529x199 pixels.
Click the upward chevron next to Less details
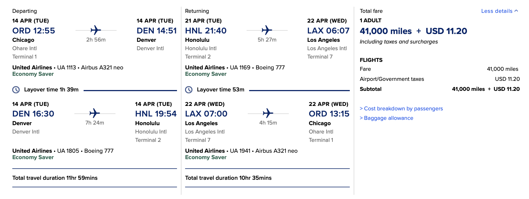[x=517, y=11]
